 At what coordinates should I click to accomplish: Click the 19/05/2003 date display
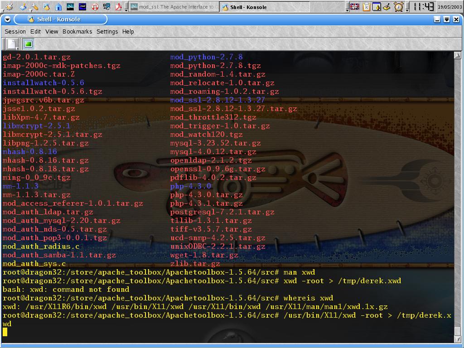point(449,6)
